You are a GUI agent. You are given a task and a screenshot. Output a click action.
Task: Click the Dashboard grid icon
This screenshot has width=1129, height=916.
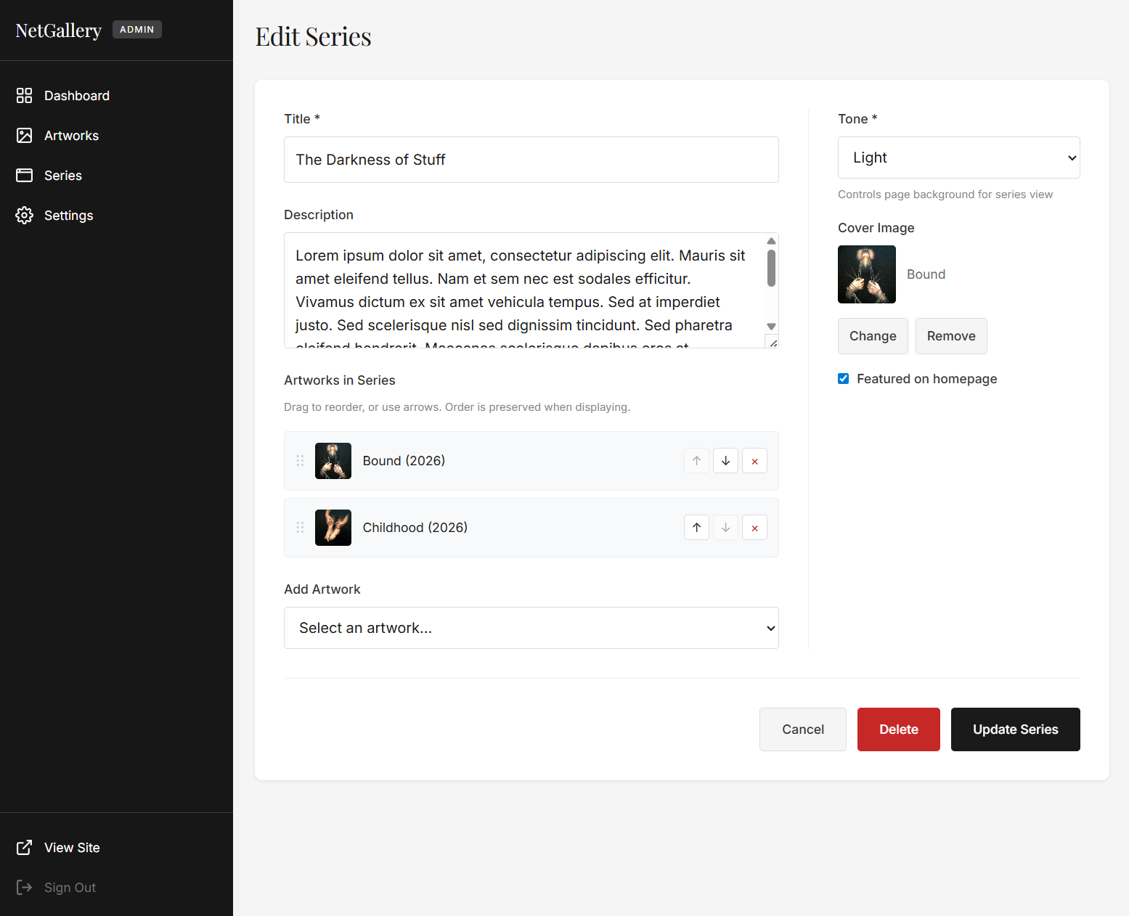point(24,95)
